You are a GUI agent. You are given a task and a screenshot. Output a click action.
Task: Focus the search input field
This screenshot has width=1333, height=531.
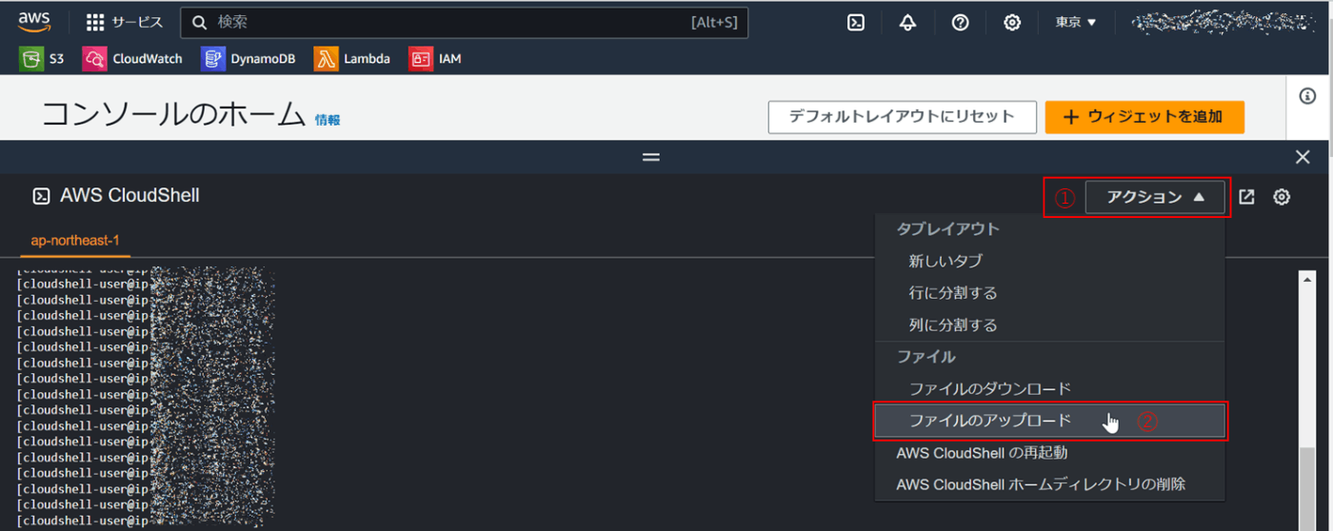tap(464, 22)
